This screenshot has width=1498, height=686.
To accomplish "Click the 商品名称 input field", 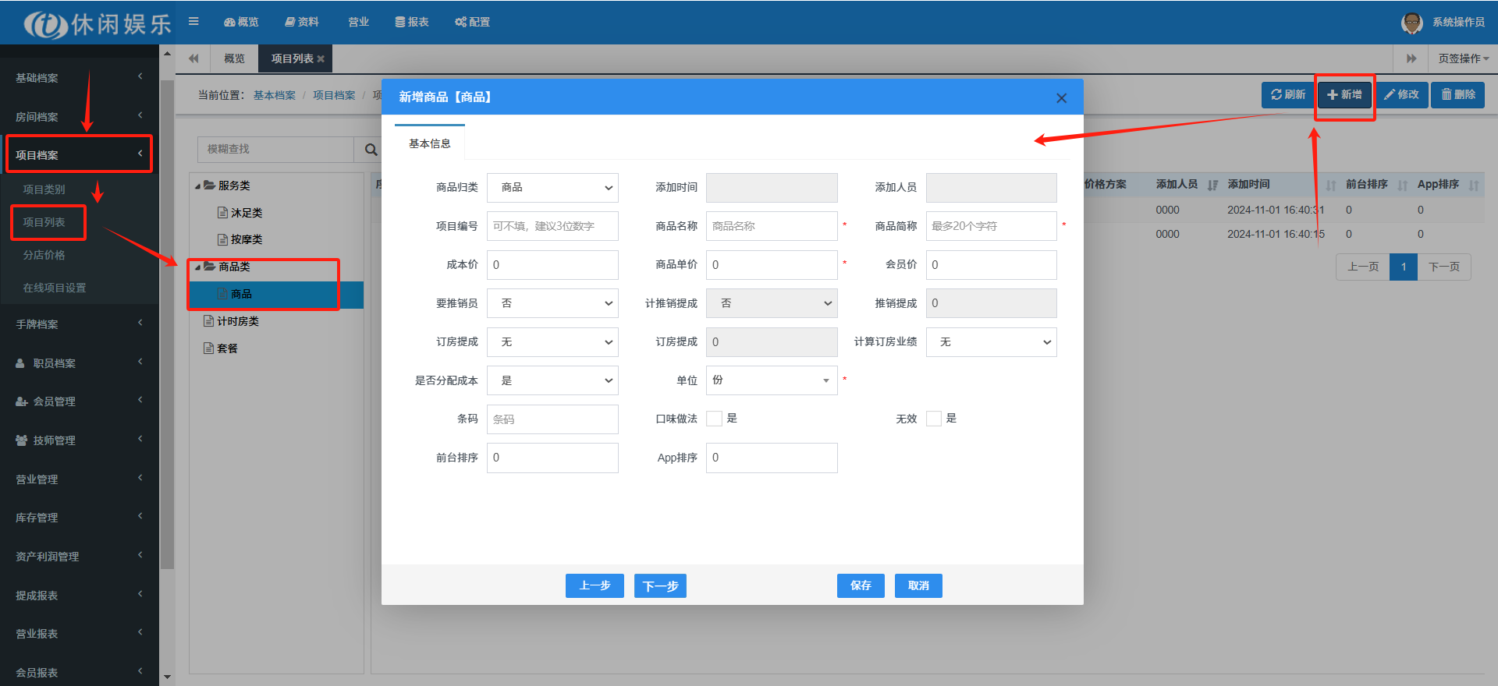I will coord(771,226).
